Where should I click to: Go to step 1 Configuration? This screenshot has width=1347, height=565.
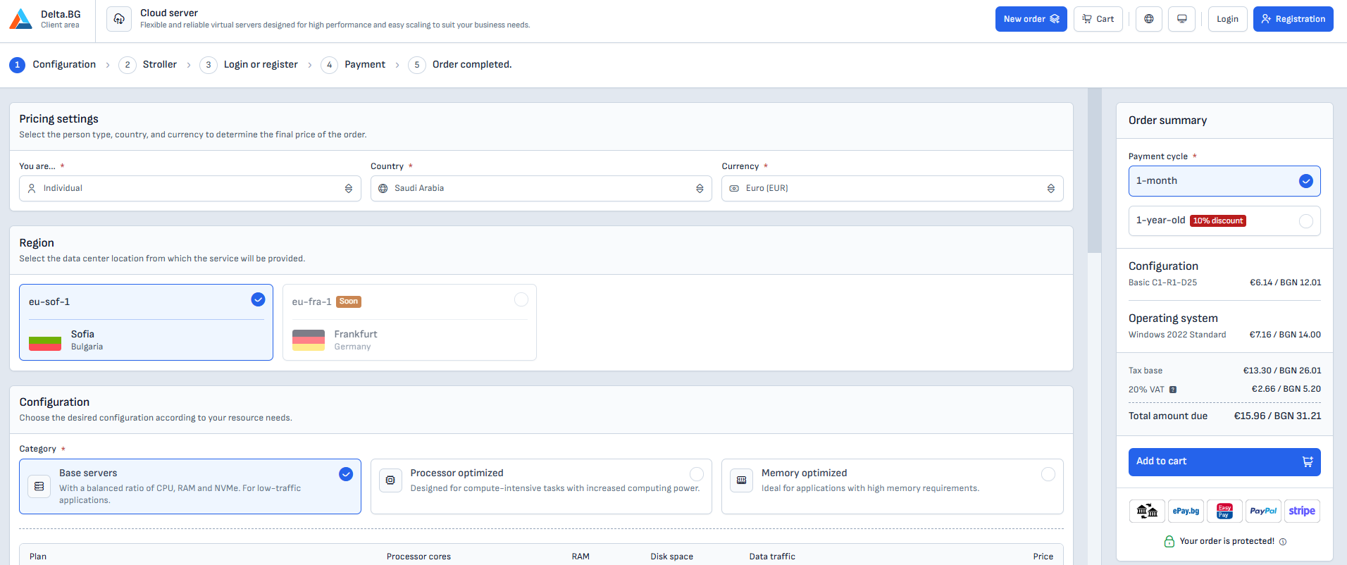coord(53,65)
